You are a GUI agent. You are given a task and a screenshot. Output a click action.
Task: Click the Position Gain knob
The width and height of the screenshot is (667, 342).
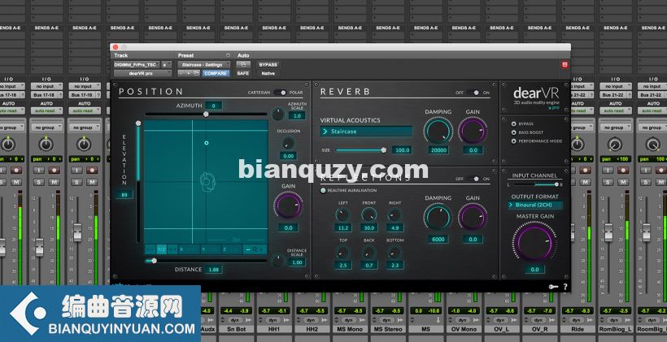pyautogui.click(x=288, y=206)
